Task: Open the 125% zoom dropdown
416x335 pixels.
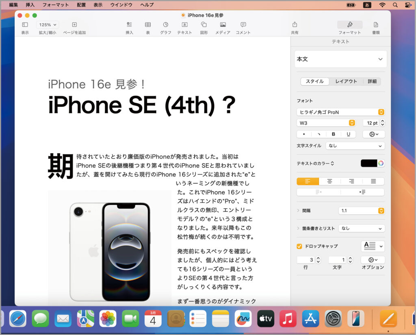Action: tap(48, 25)
